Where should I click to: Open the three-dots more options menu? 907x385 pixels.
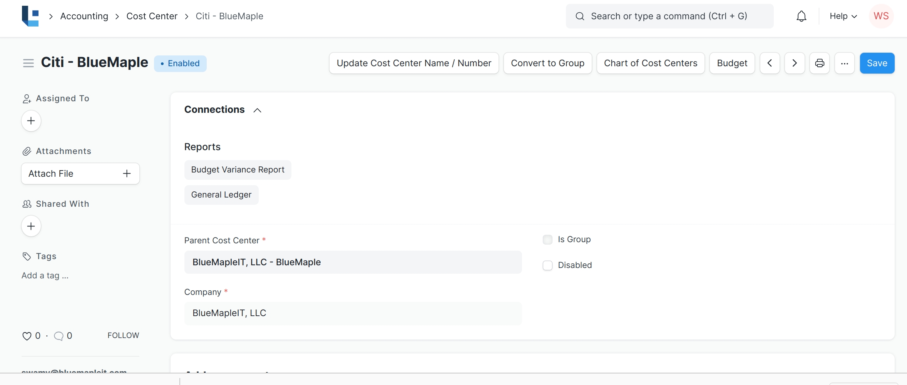[x=844, y=63]
